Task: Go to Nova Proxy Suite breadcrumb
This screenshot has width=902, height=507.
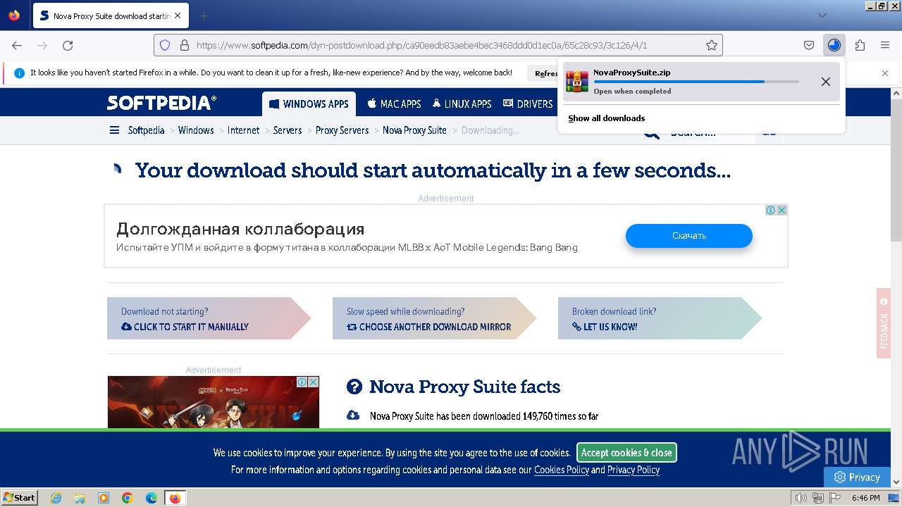Action: [414, 130]
